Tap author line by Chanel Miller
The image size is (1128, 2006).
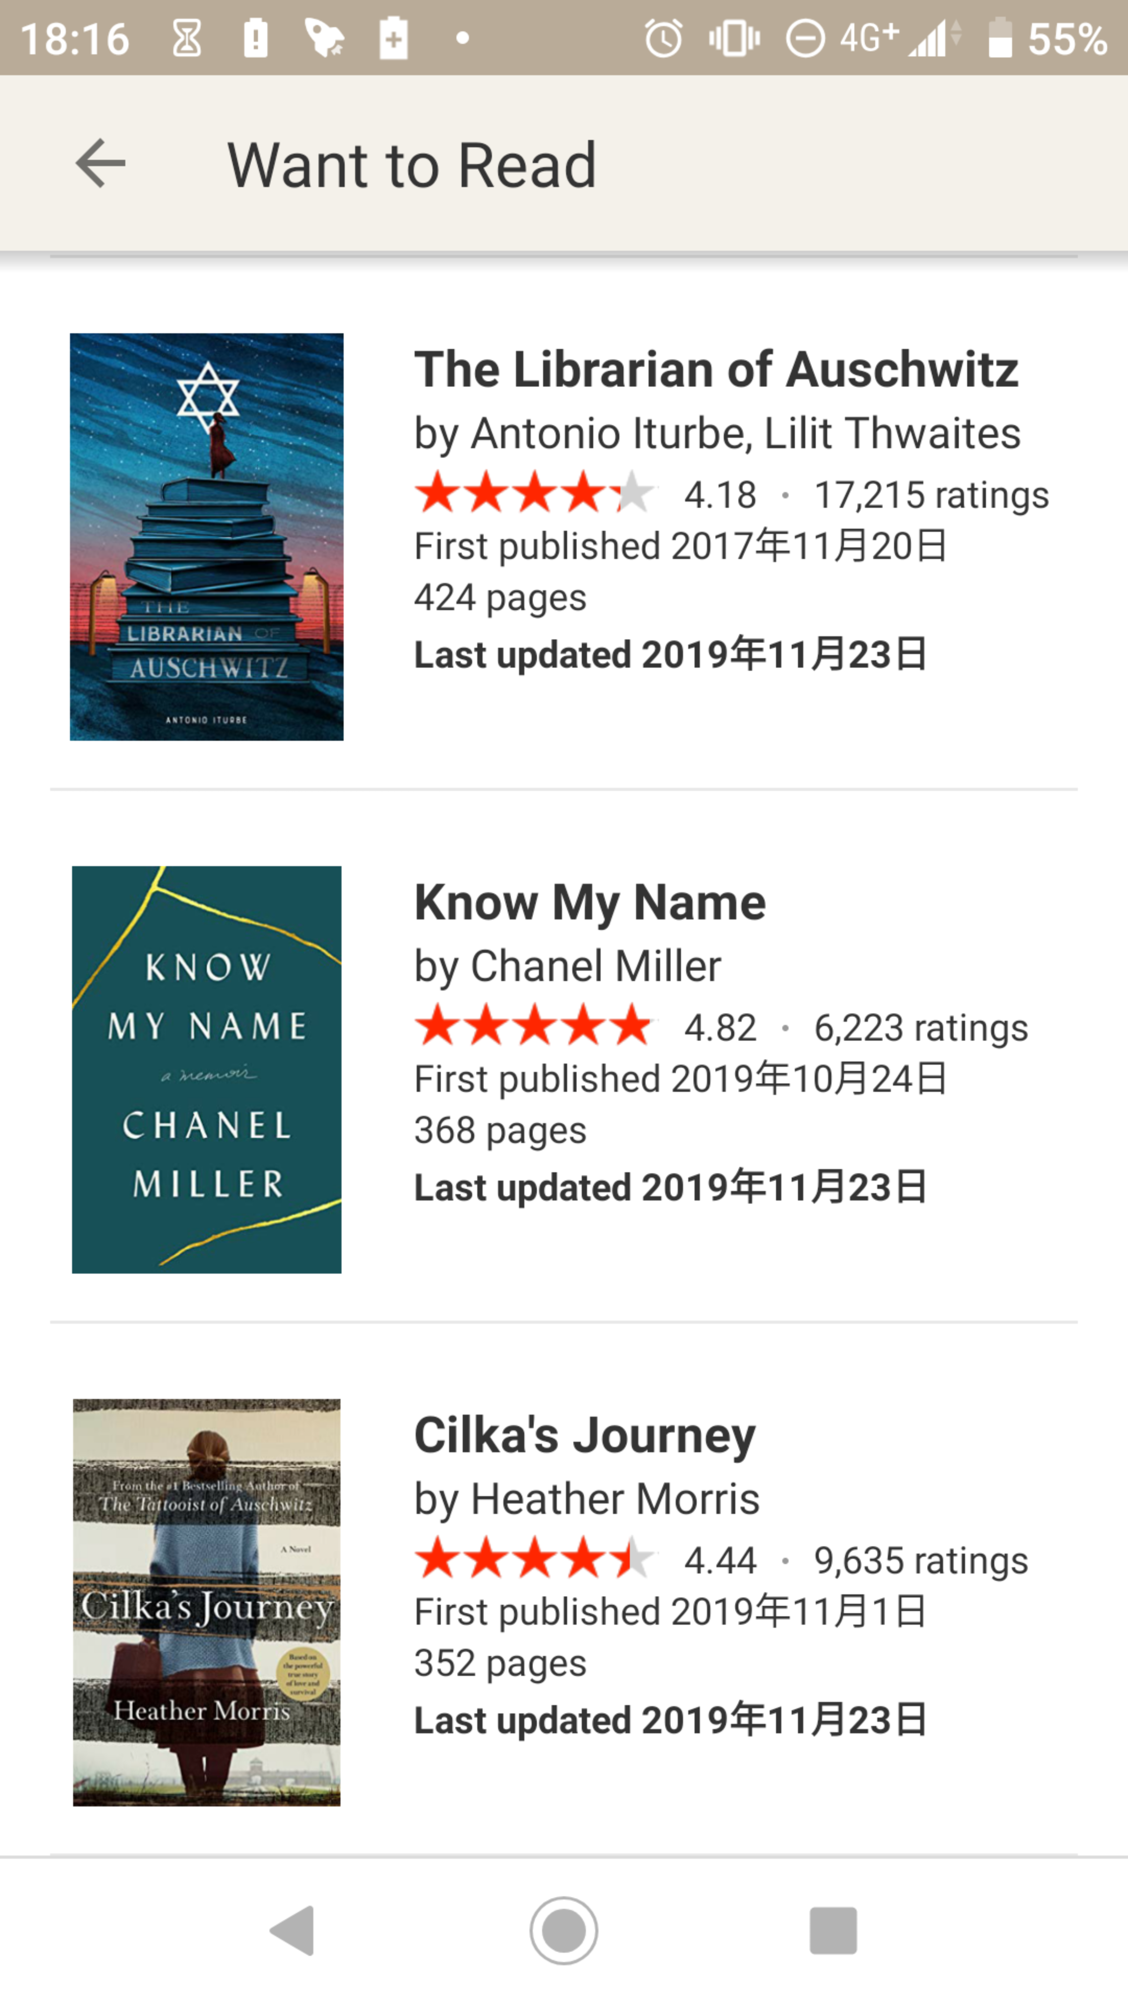point(568,966)
